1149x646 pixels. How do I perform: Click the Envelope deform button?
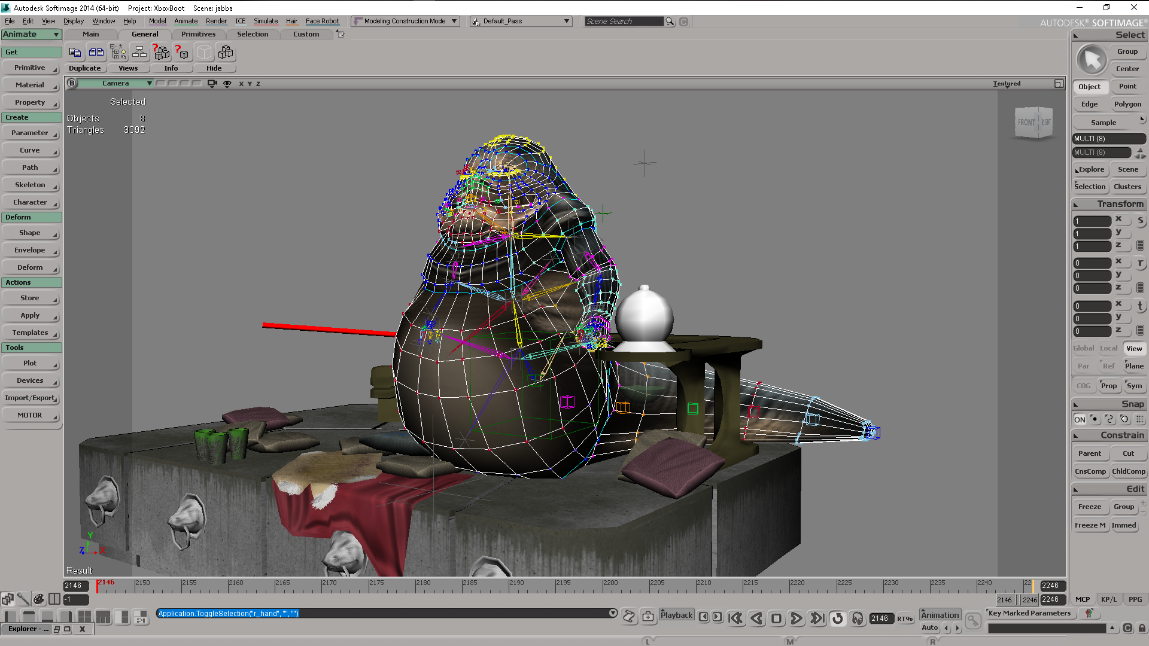click(x=30, y=250)
